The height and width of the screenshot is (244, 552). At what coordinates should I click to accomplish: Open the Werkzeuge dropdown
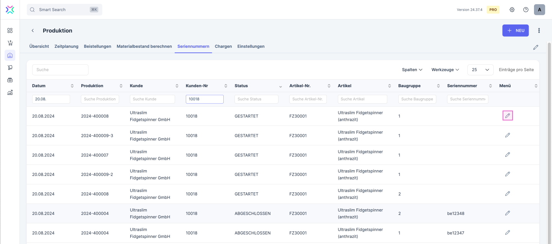(445, 70)
